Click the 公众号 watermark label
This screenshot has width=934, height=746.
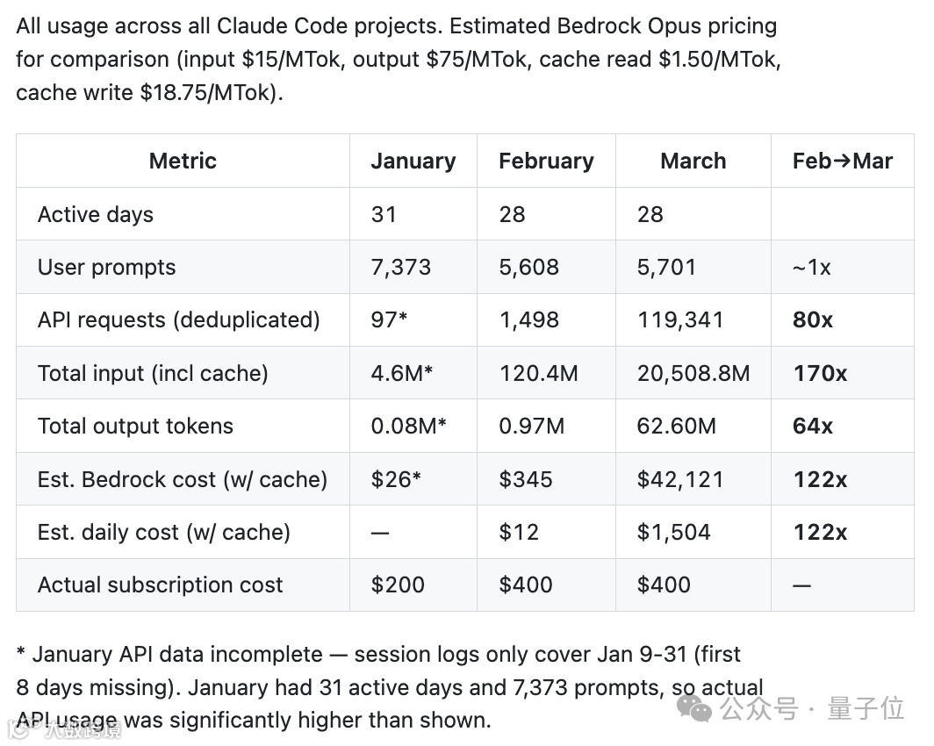point(759,707)
